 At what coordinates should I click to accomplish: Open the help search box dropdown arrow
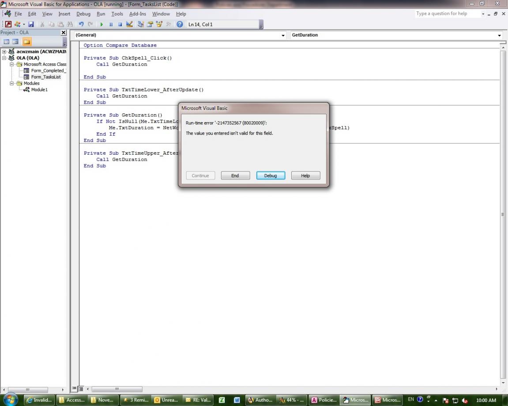coord(483,14)
